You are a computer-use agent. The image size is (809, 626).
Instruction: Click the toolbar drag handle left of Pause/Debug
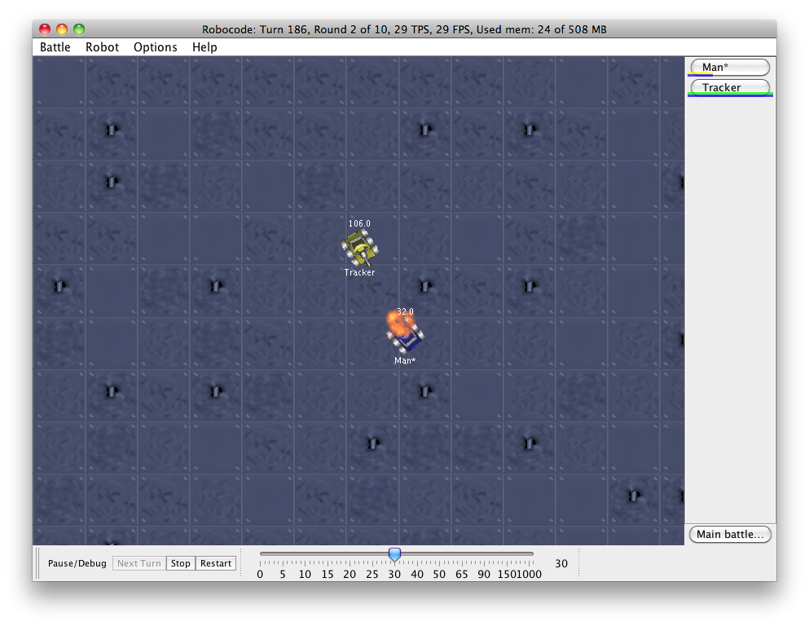point(37,563)
